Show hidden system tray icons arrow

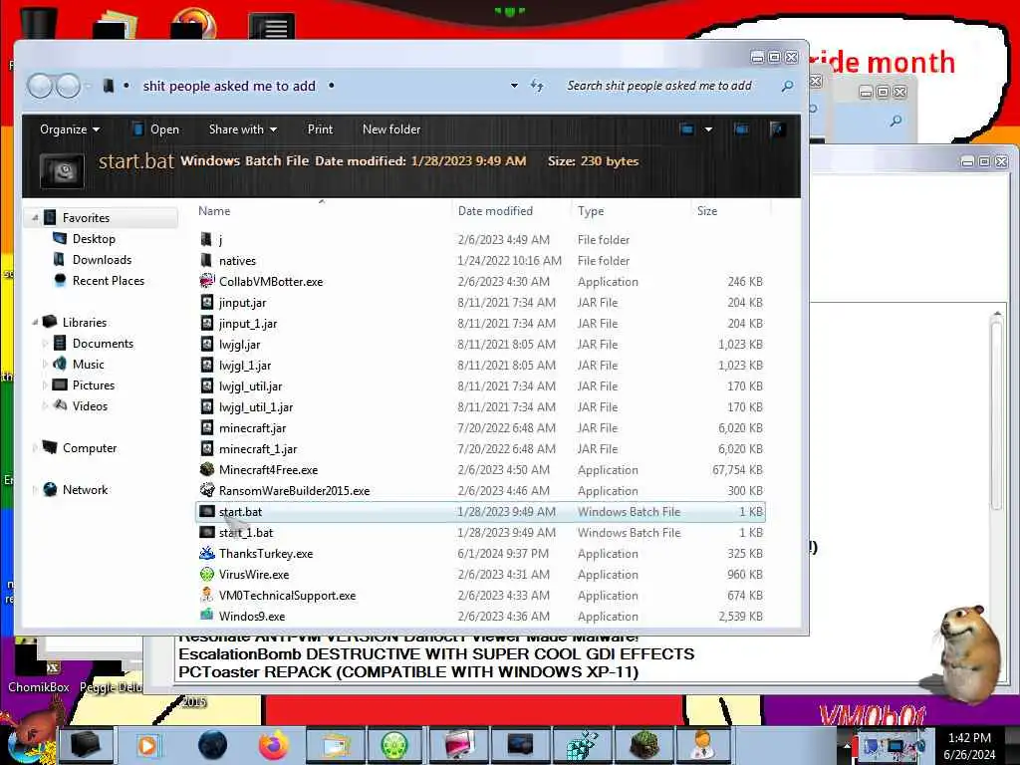tap(847, 745)
